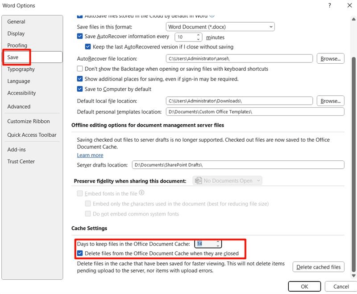Click the Delete cached files button

coord(318,267)
